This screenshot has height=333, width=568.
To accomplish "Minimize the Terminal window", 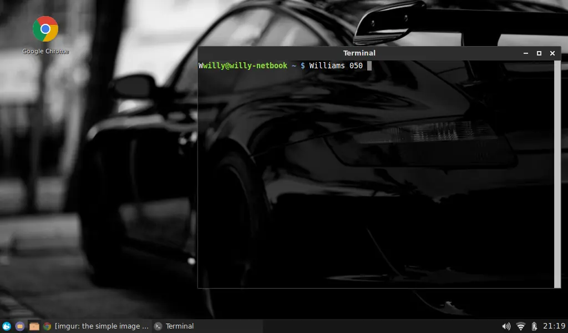I will pos(526,53).
